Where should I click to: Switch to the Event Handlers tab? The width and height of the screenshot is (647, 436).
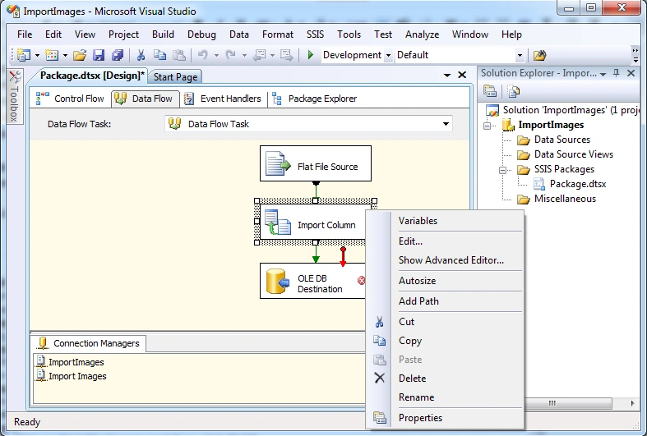click(x=223, y=99)
